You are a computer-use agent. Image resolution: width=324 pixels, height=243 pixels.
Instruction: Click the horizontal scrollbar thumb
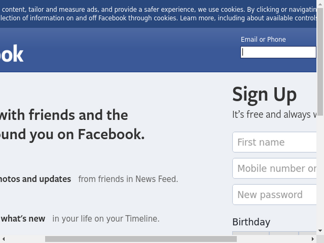(141, 239)
